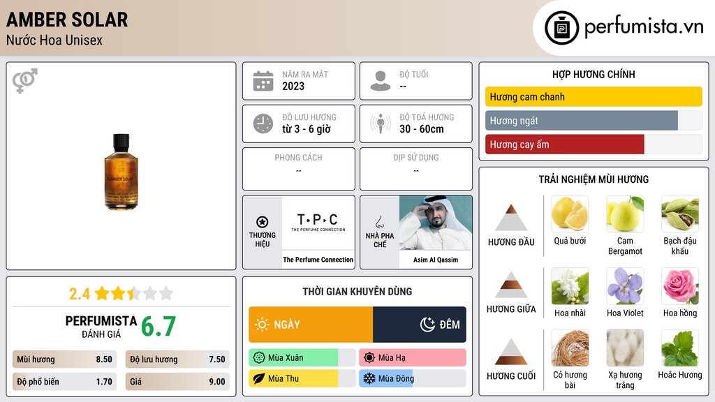715x402 pixels.
Task: Click the summer sun icon
Action: [x=369, y=358]
